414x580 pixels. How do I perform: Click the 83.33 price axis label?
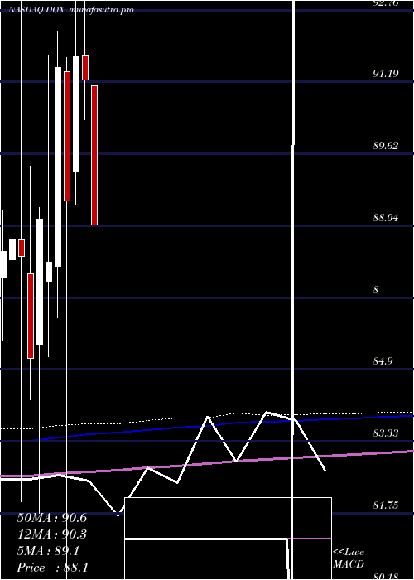tap(386, 433)
